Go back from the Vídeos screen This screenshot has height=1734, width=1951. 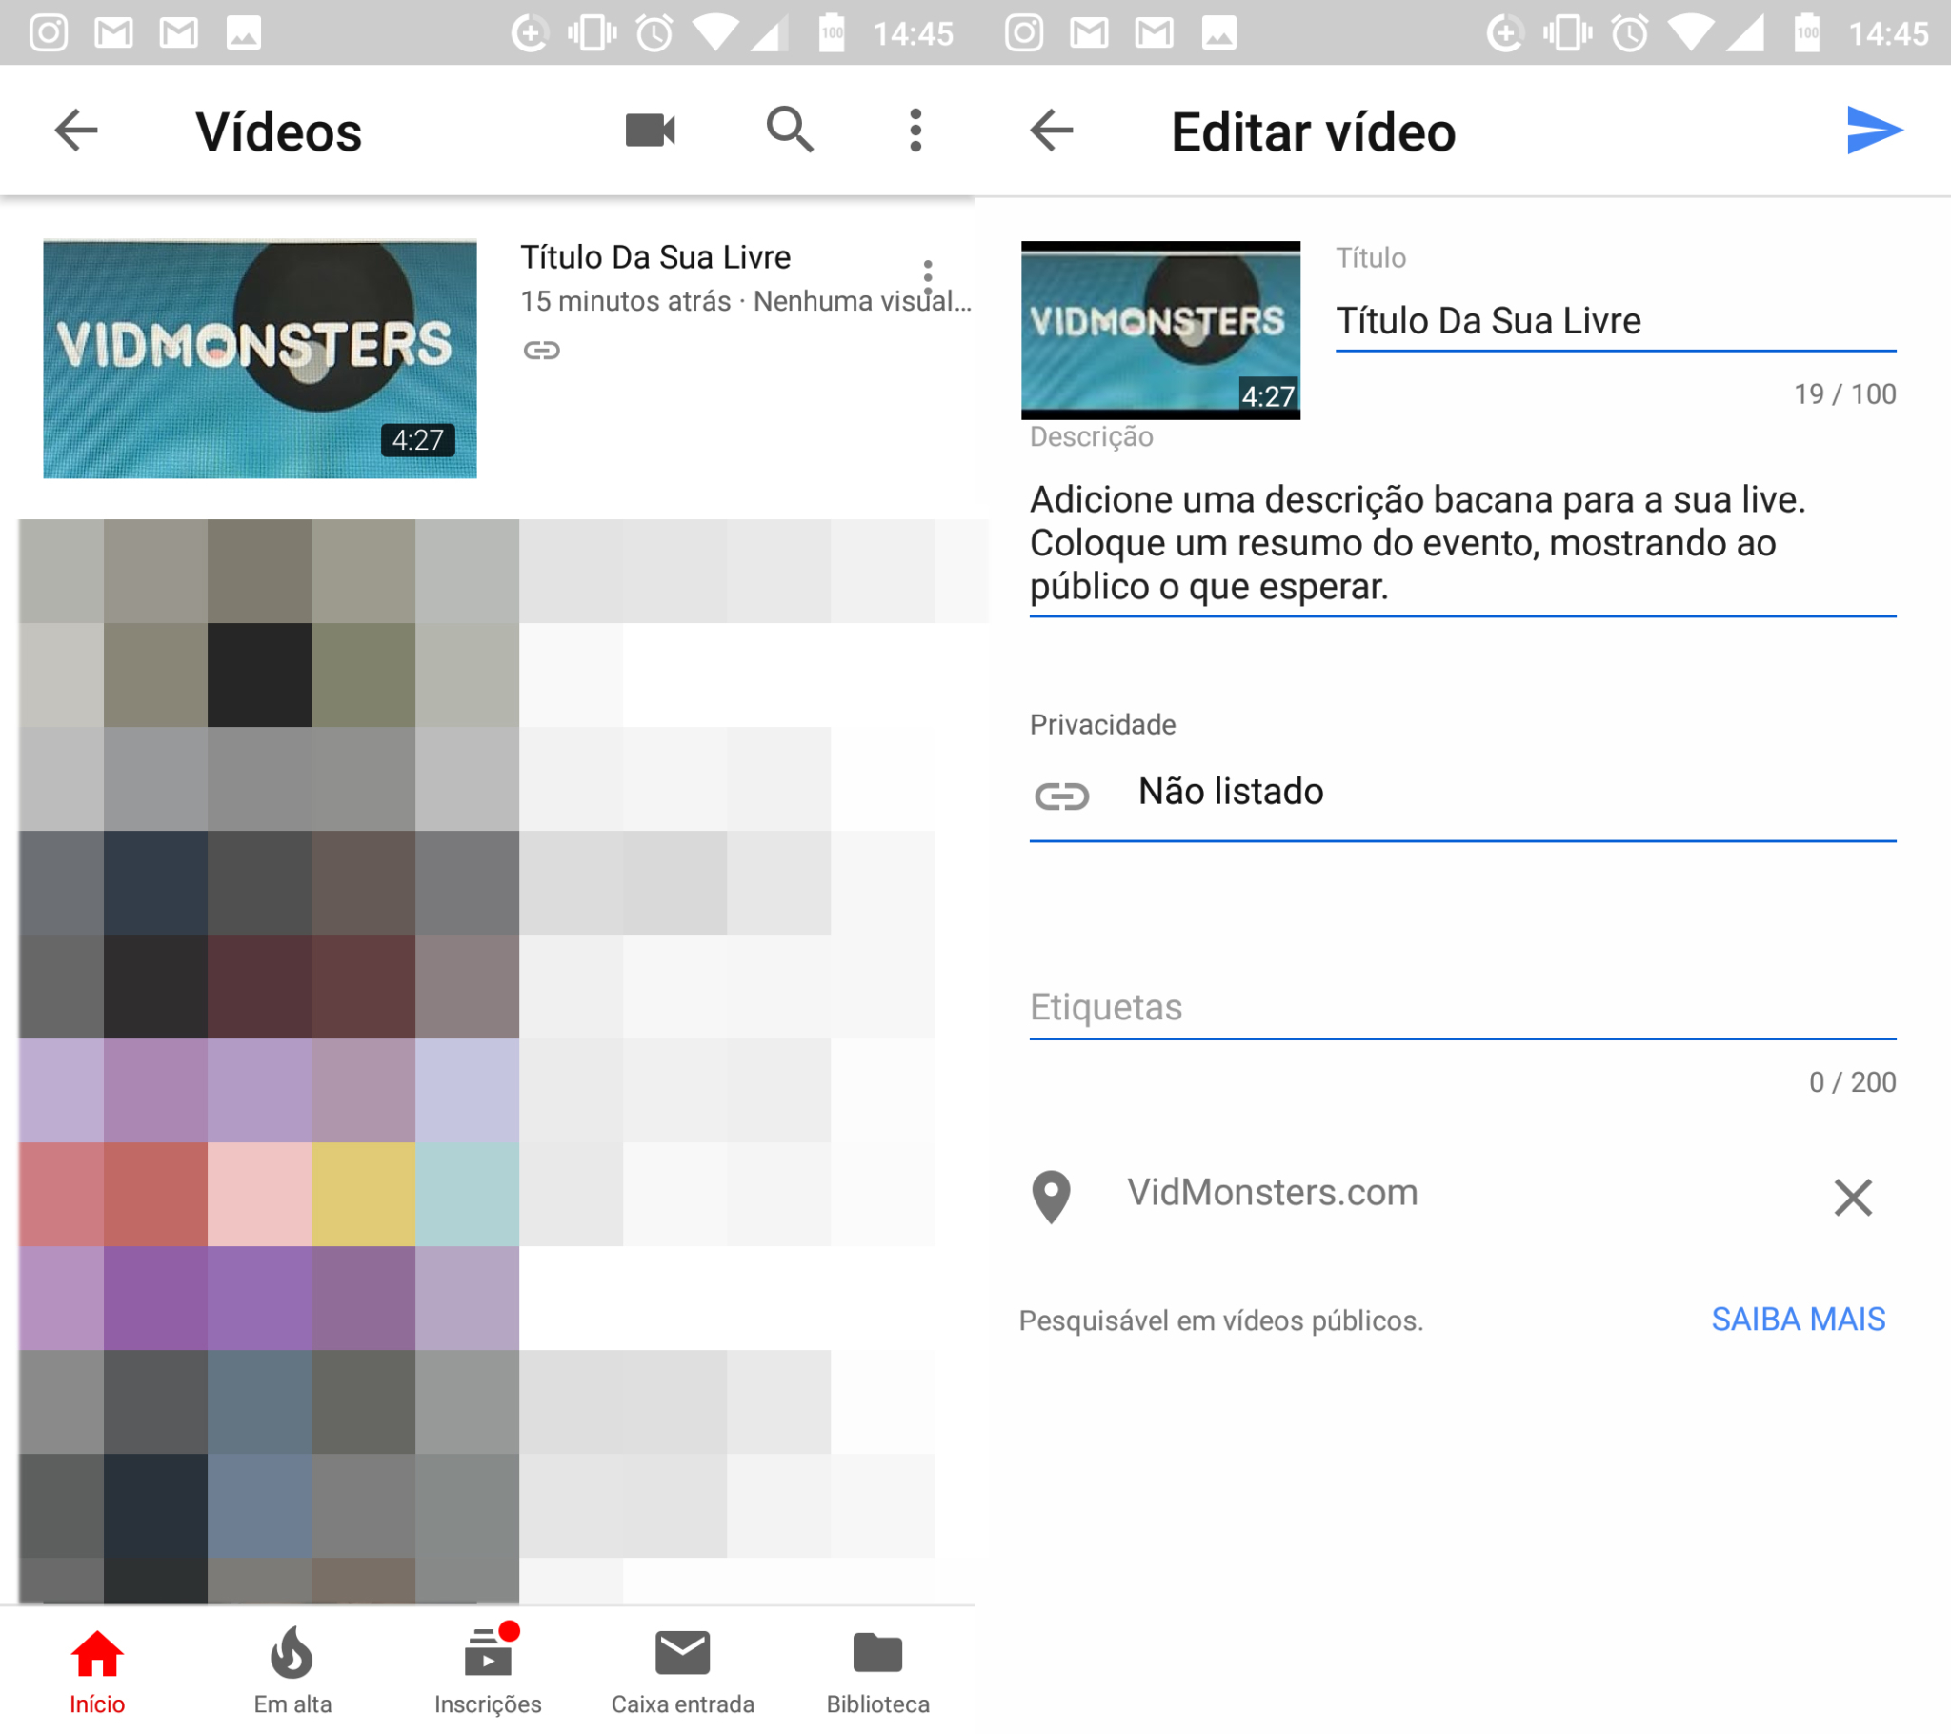(76, 131)
